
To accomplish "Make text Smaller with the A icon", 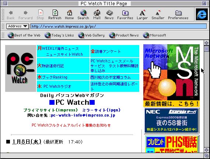I will point(158,14).
